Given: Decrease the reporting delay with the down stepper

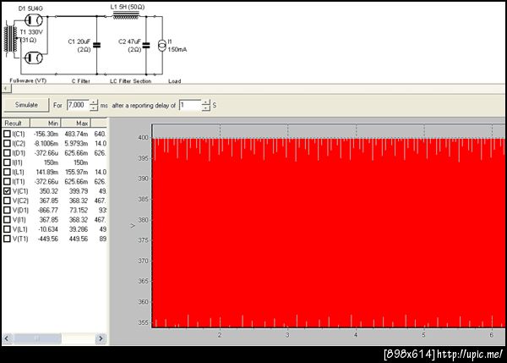Looking at the screenshot, I should pyautogui.click(x=205, y=108).
